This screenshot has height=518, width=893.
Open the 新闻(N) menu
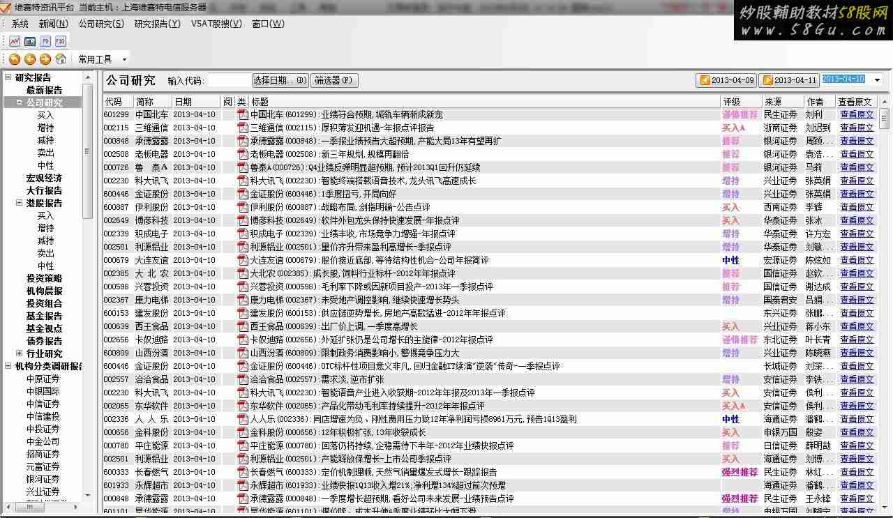[x=53, y=24]
